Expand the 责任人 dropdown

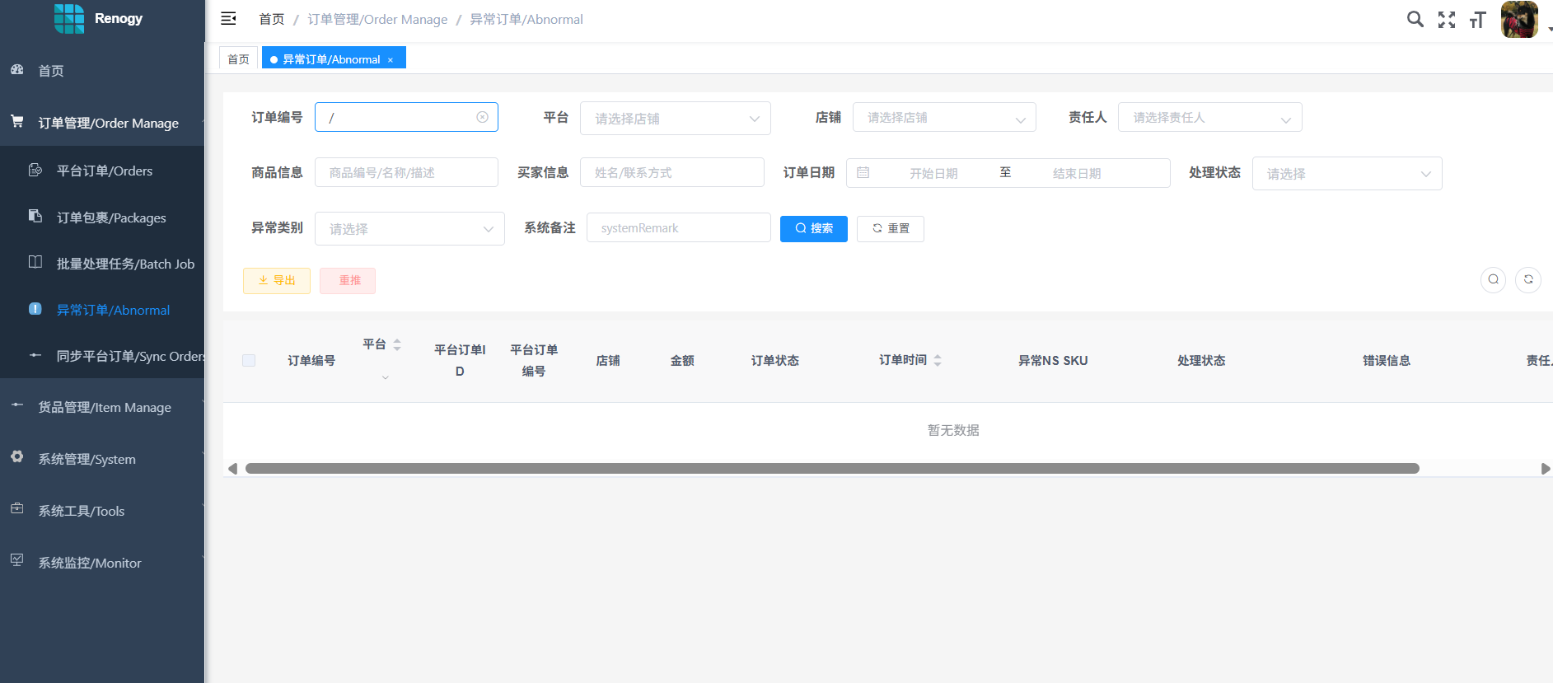(1209, 118)
